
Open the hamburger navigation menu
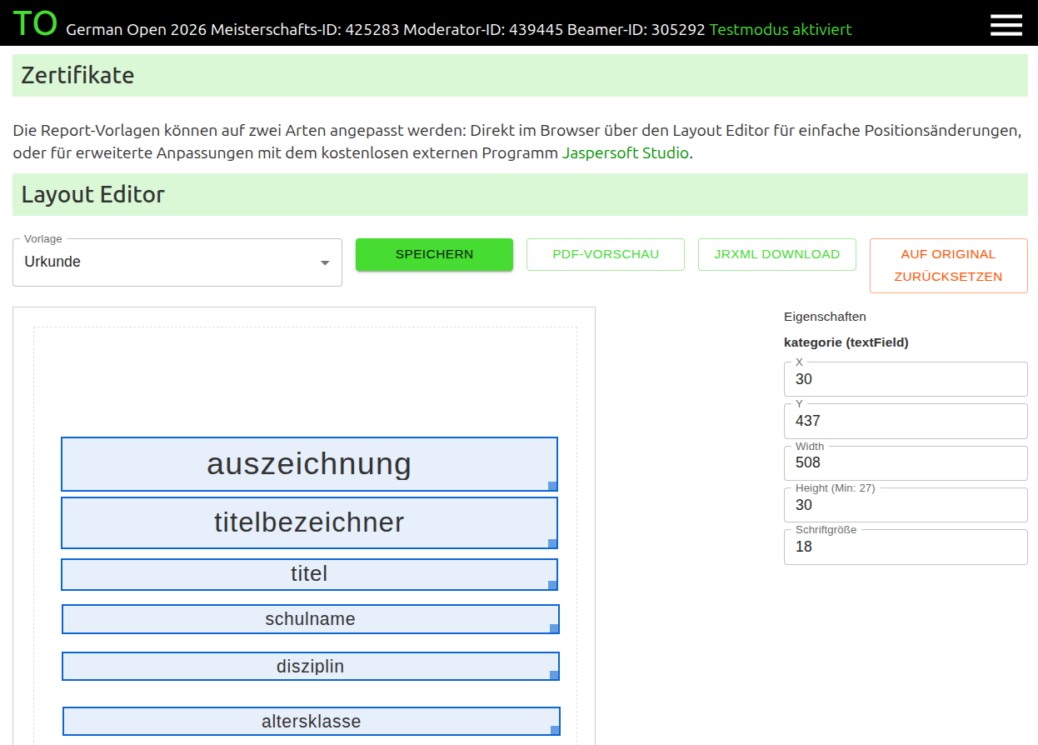pyautogui.click(x=1006, y=24)
